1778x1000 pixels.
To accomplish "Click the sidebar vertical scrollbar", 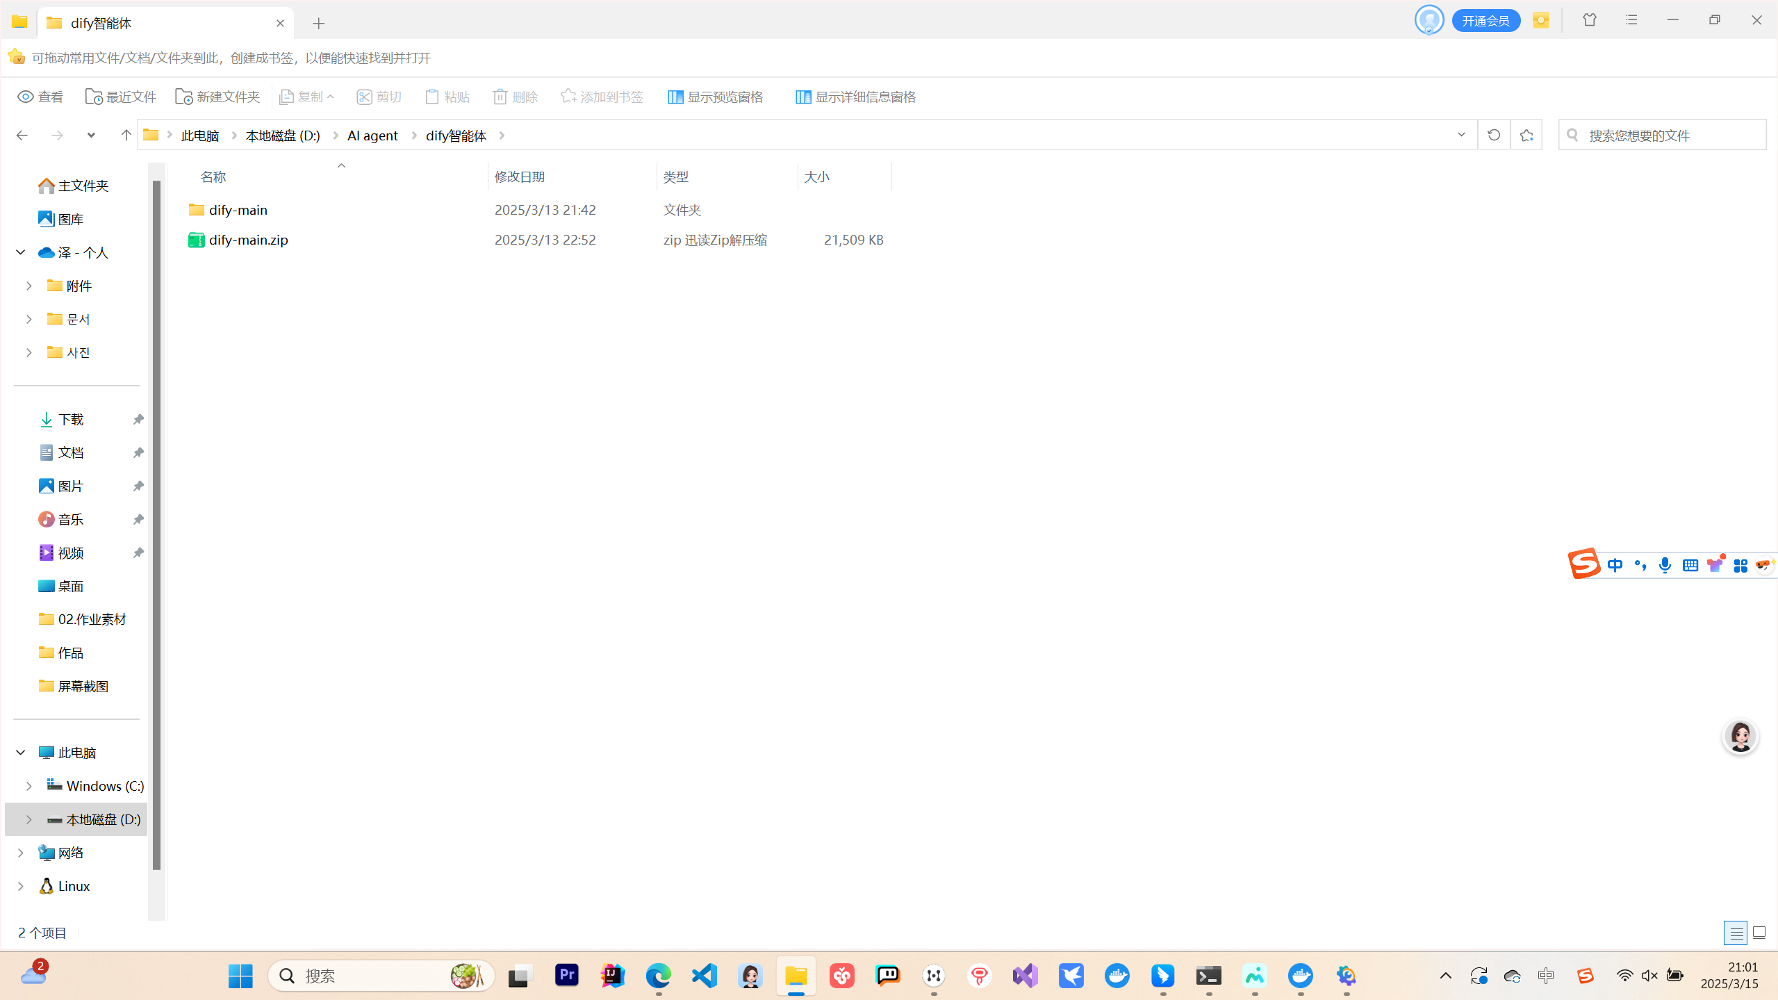I will (x=156, y=521).
